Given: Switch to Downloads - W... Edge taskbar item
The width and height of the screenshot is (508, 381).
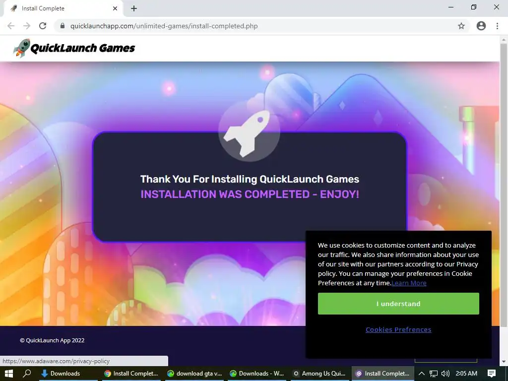Looking at the screenshot, I should click(x=257, y=374).
